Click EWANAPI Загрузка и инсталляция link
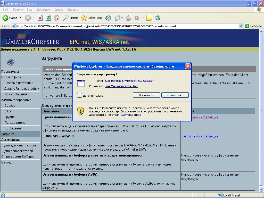Viewport: 264px width, 198px height. [200, 136]
